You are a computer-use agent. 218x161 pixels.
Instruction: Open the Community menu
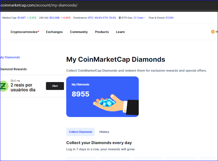point(79,32)
